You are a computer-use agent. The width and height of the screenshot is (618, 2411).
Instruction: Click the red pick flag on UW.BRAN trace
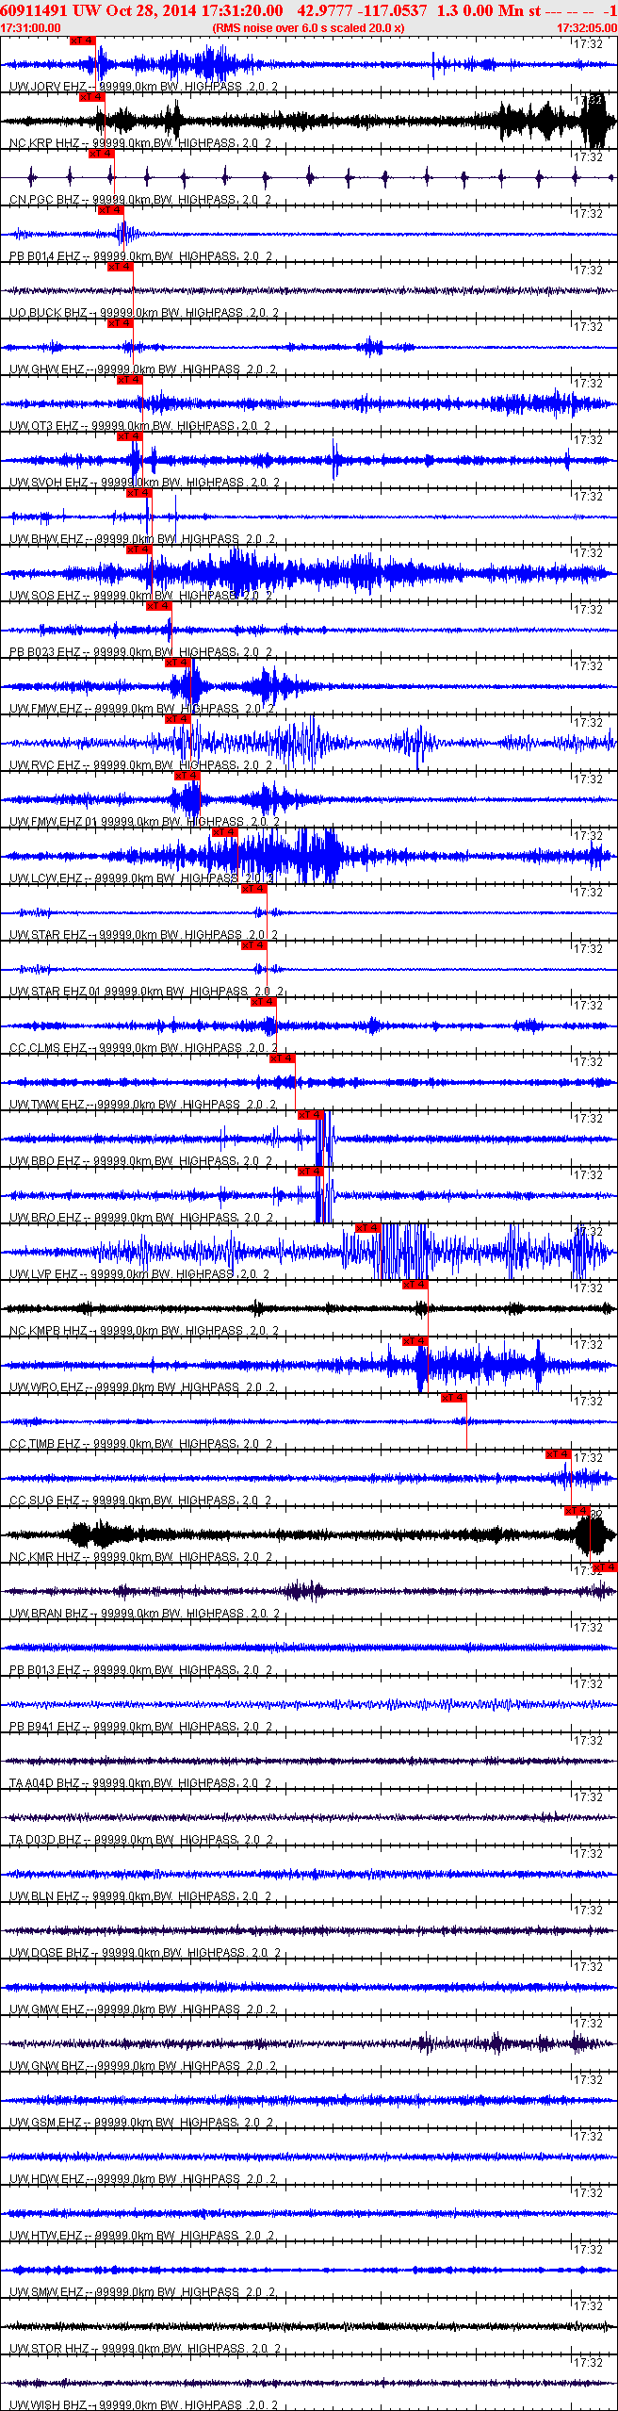(x=605, y=1567)
